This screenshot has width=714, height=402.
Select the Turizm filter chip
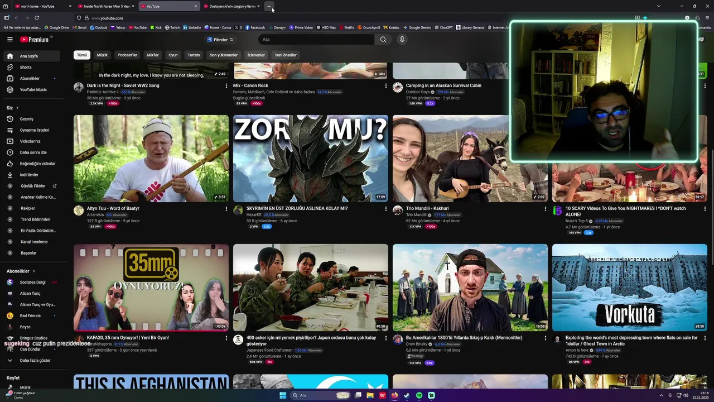(x=194, y=55)
